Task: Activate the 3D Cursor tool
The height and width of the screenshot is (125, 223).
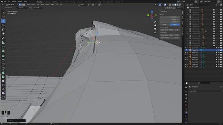Action: click(3, 16)
